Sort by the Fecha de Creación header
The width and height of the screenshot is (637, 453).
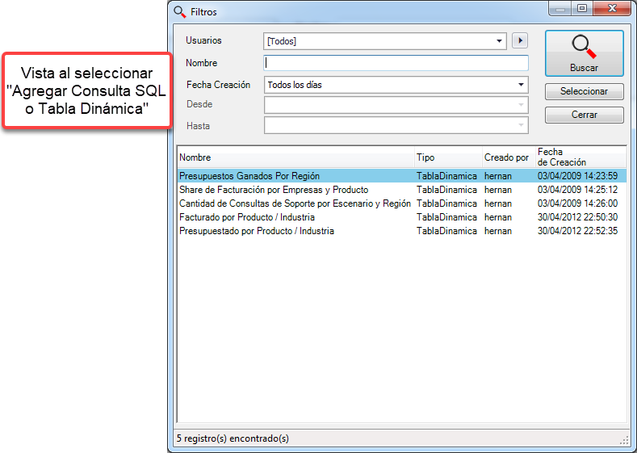pyautogui.click(x=580, y=157)
